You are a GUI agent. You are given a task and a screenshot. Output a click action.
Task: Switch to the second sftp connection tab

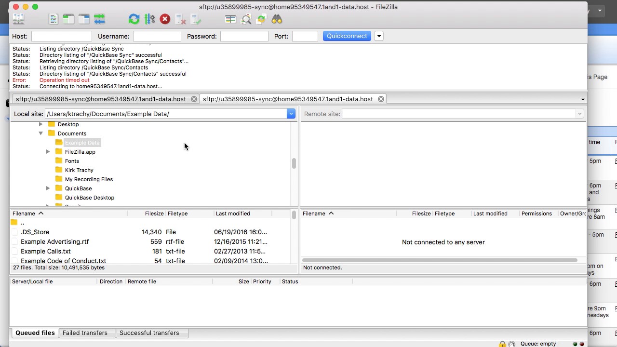288,99
